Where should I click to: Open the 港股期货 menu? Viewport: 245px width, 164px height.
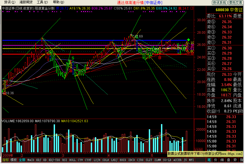pyautogui.click(x=26, y=2)
